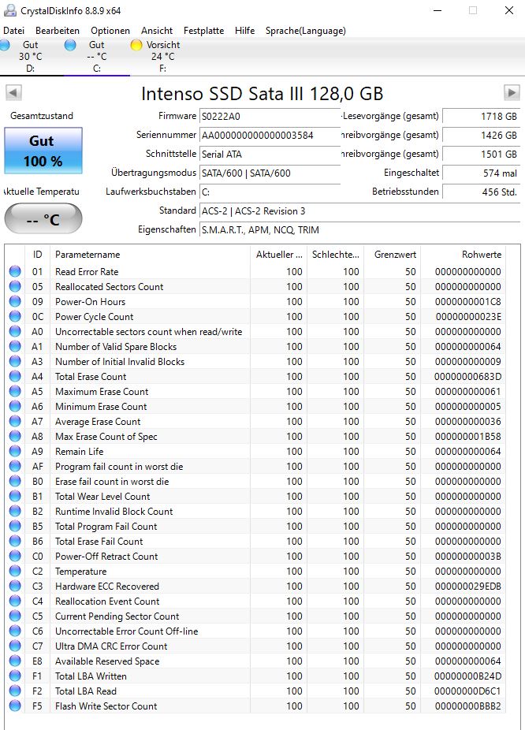
Task: Select Program fail count in worst die row
Action: pos(255,466)
